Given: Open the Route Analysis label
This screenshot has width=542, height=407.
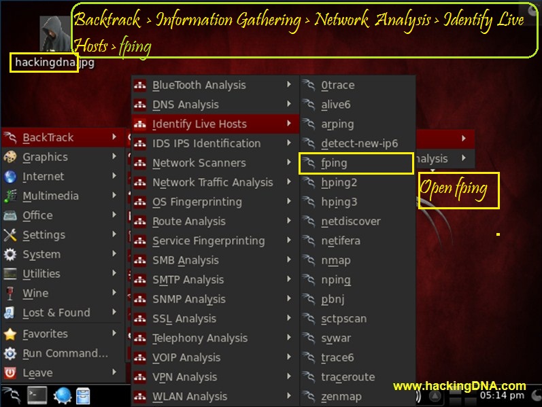Looking at the screenshot, I should click(189, 222).
